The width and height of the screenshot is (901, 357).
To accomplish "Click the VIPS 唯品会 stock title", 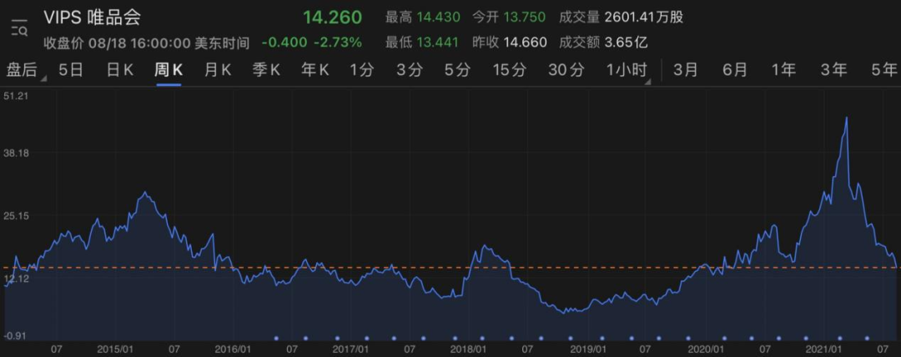I will coord(93,18).
